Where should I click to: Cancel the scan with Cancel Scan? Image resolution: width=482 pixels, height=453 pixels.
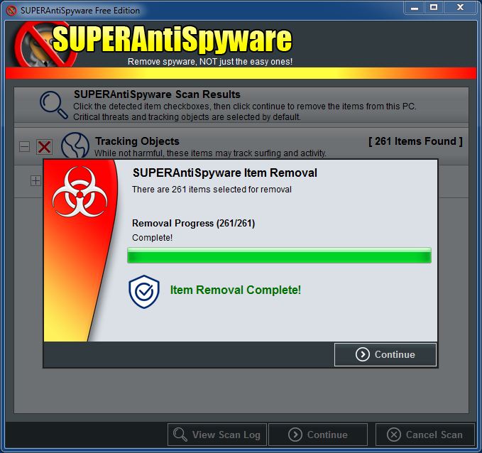(x=425, y=435)
